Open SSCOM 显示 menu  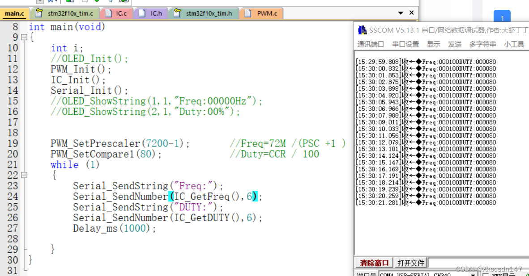(x=434, y=44)
